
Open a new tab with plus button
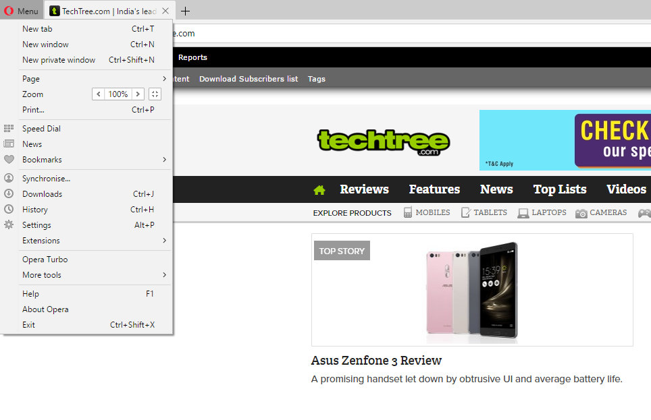pos(186,11)
